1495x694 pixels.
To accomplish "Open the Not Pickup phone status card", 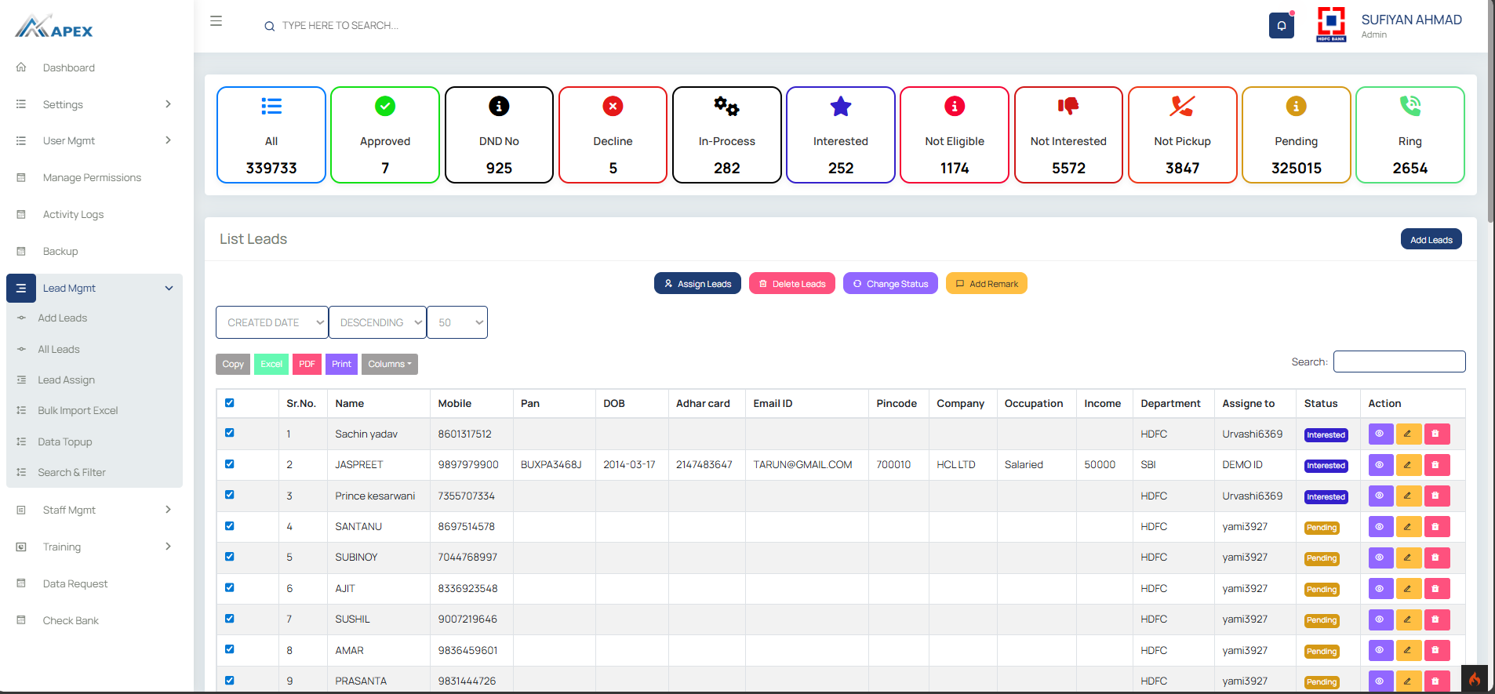I will [1182, 135].
